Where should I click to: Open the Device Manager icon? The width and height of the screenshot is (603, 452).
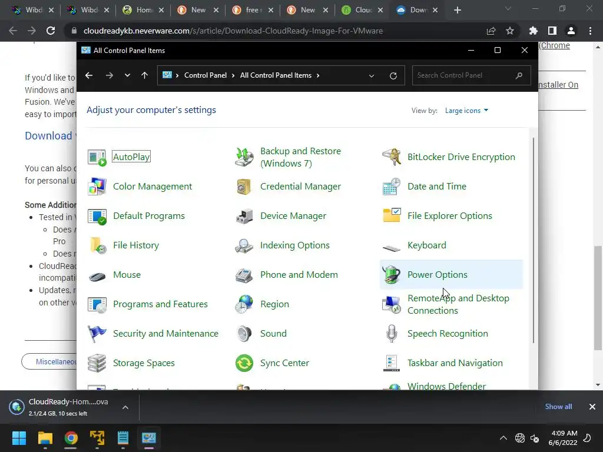tap(244, 216)
